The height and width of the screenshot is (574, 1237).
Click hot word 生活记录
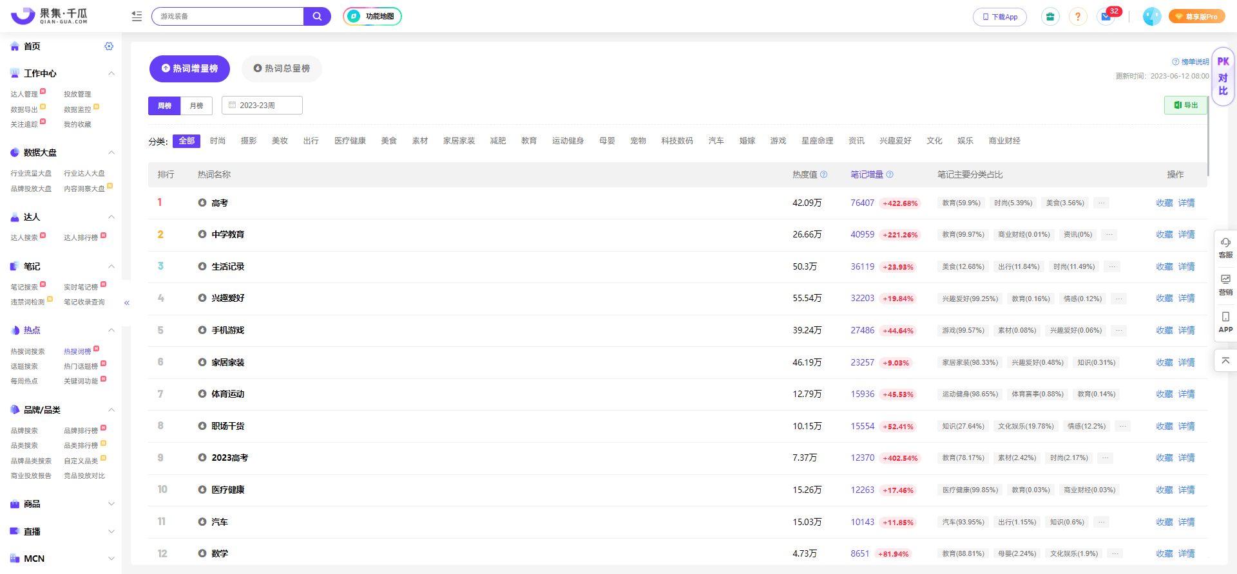click(228, 266)
